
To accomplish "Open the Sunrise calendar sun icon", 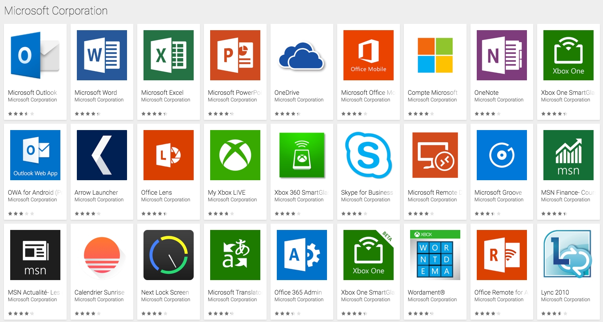I will point(102,255).
